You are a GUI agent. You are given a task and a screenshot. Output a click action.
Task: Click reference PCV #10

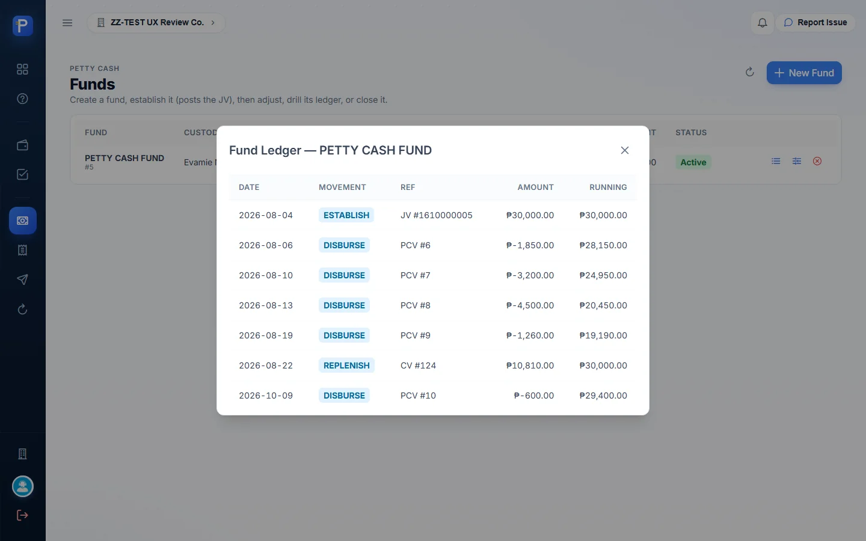(x=419, y=396)
